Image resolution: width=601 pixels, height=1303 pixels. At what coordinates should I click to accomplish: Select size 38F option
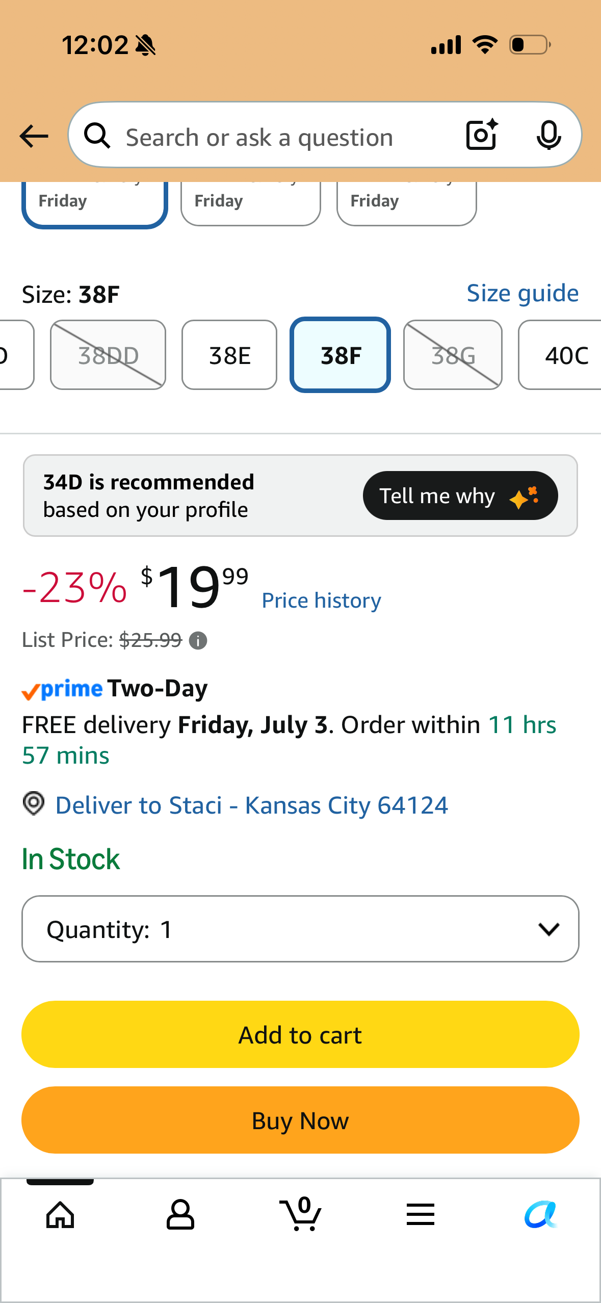click(x=341, y=355)
